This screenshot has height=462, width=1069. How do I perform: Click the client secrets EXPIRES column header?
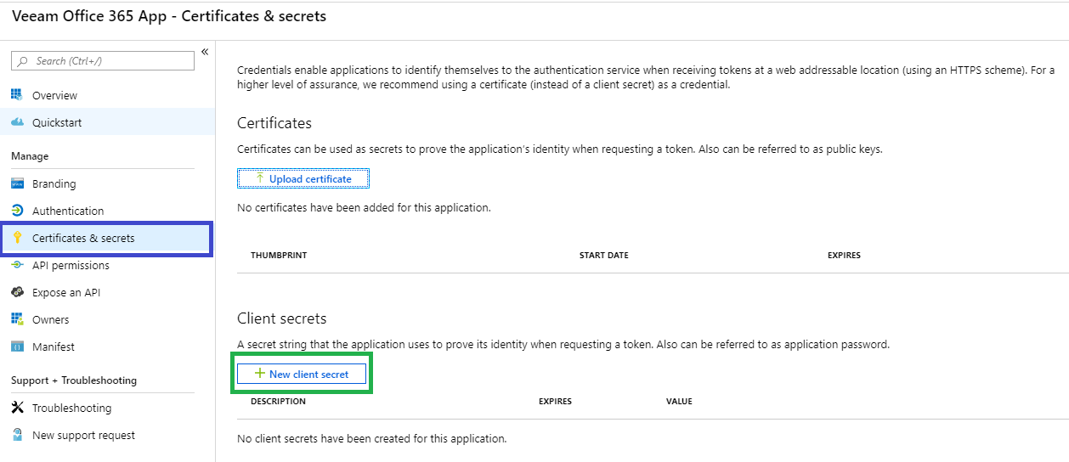pos(555,401)
